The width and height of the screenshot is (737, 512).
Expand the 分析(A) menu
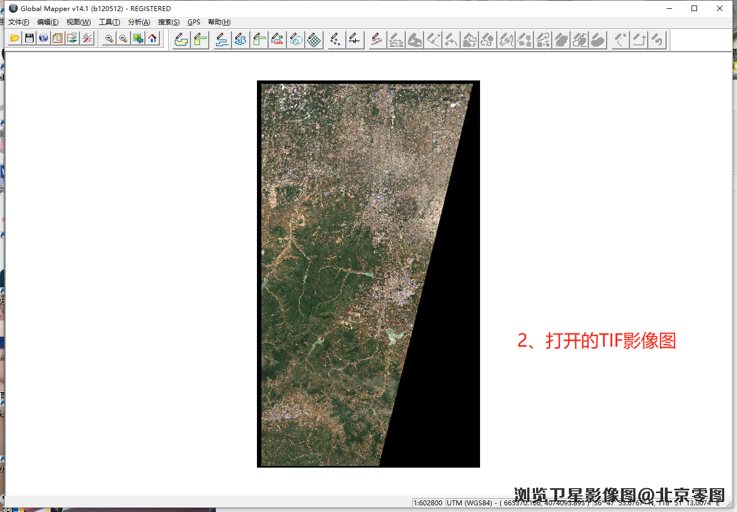tap(139, 22)
